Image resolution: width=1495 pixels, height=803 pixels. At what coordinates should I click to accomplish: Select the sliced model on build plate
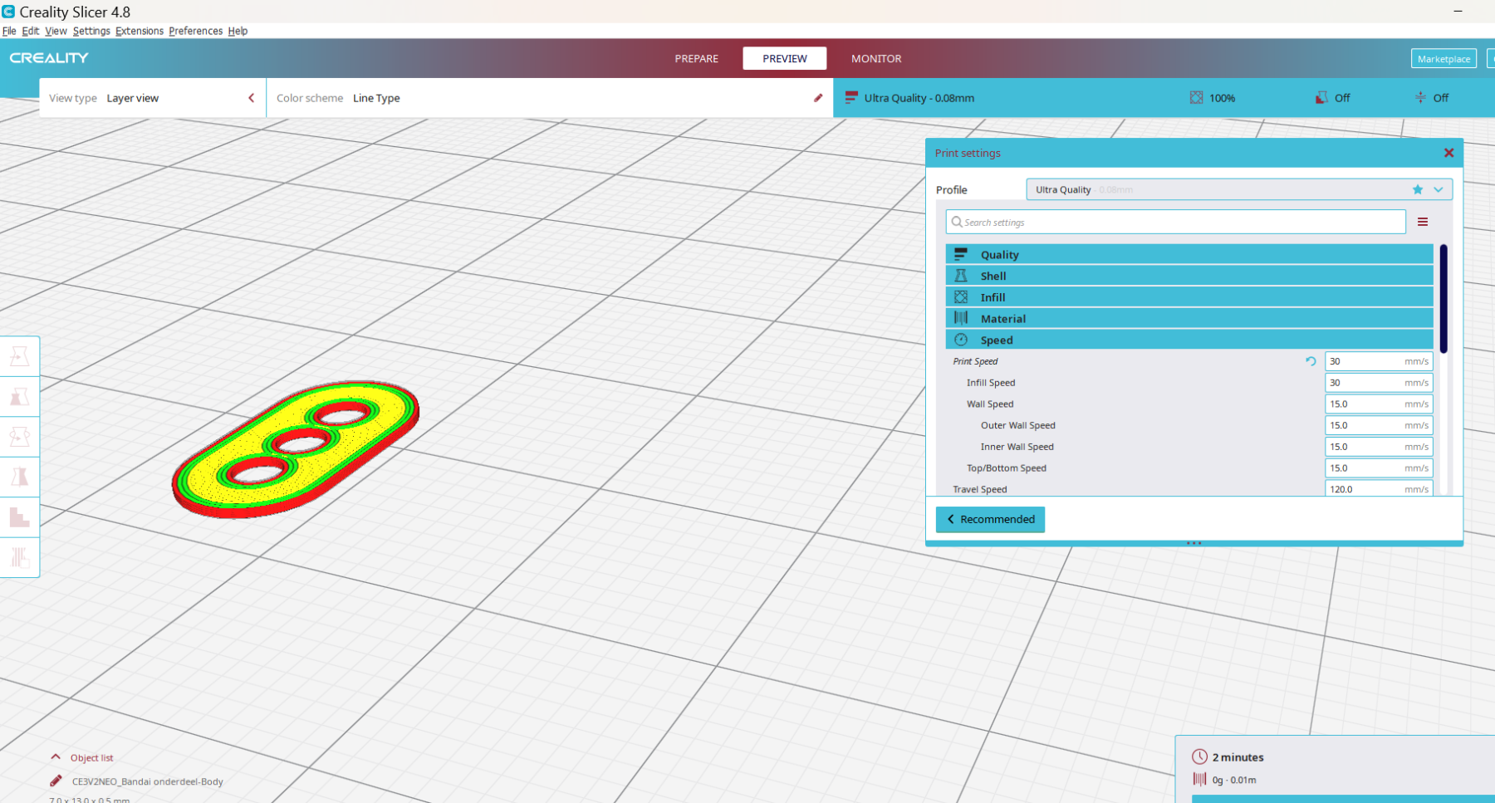tap(296, 449)
